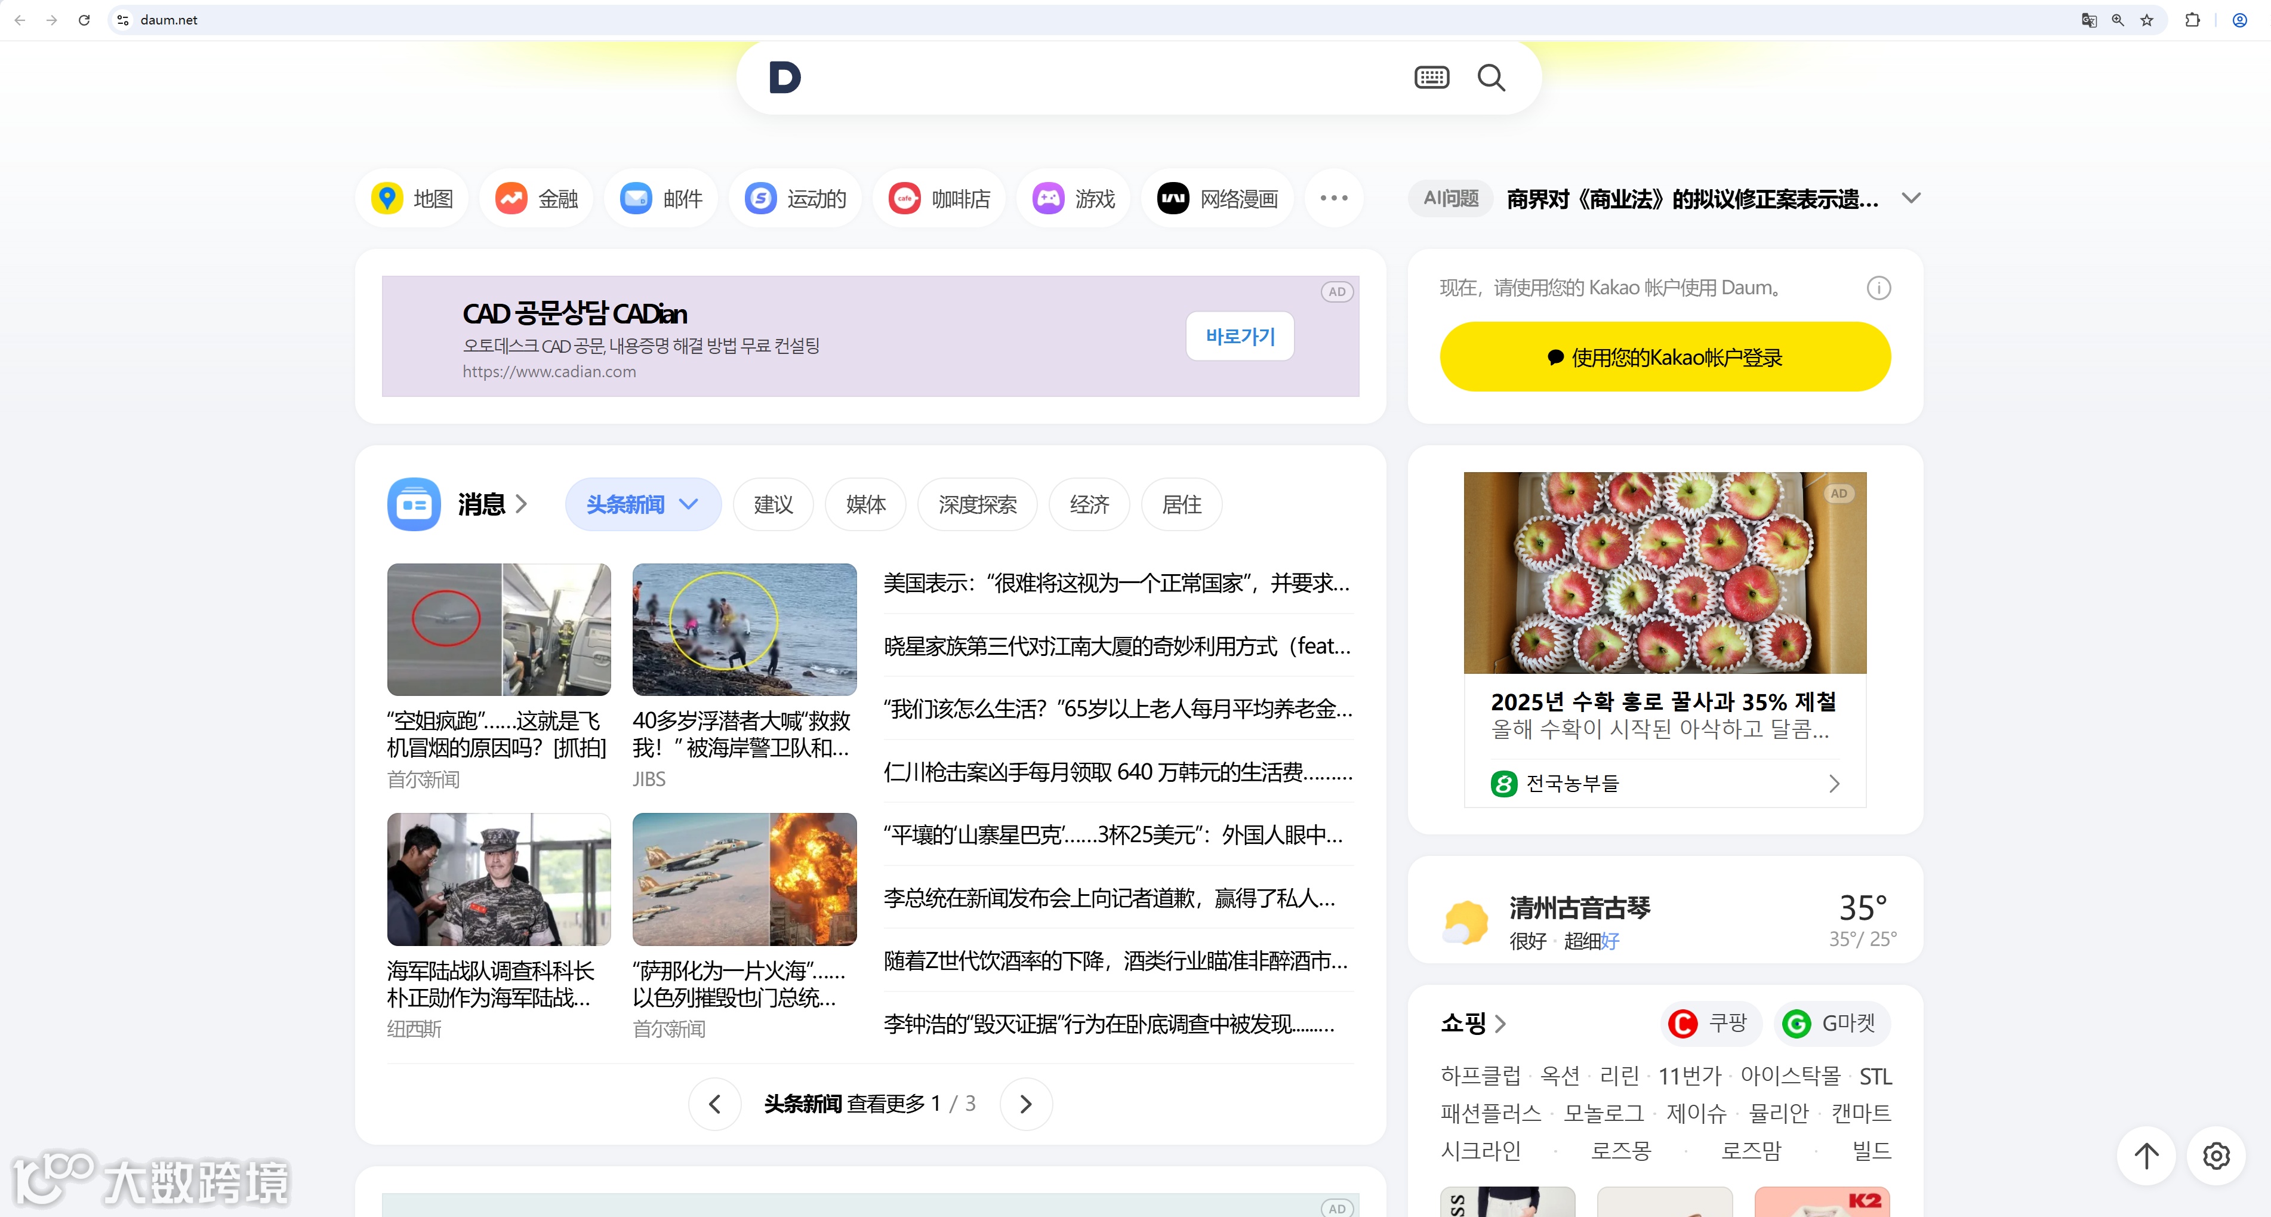
Task: Open the 邮件 mail shortcut
Action: 660,198
